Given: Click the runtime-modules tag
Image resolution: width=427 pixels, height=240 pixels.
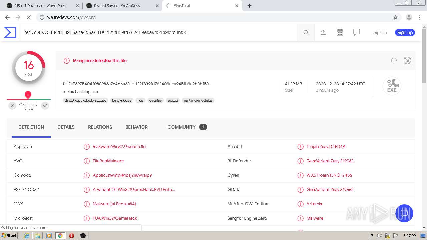Looking at the screenshot, I should (198, 100).
